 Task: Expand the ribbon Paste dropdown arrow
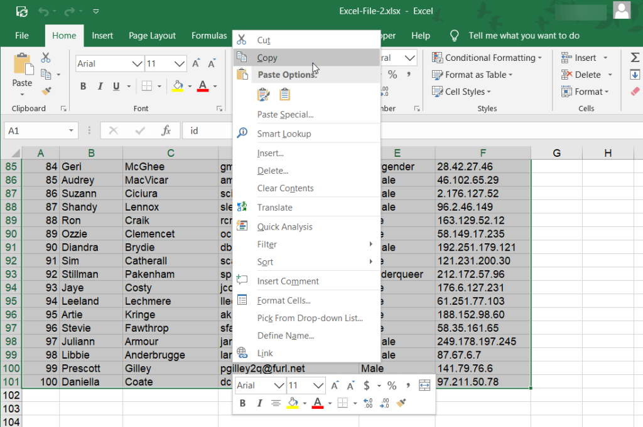22,95
